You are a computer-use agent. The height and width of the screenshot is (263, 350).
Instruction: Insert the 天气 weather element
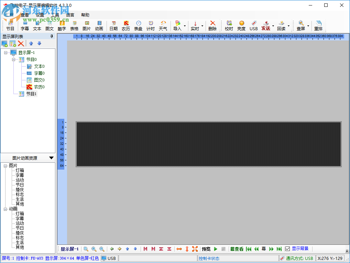(163, 26)
